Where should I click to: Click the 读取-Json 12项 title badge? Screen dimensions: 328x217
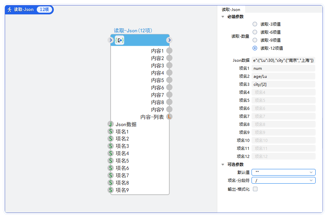29,10
